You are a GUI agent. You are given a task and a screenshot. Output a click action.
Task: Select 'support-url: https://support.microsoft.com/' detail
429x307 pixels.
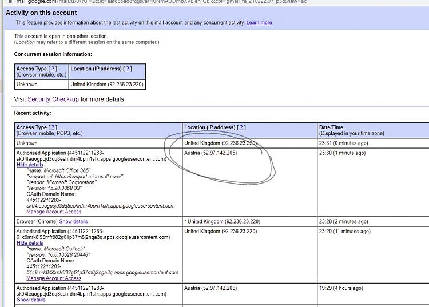75,177
